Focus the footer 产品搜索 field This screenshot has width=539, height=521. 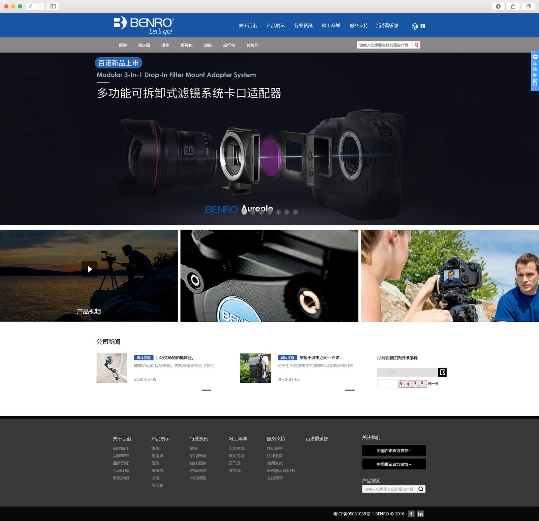coord(390,489)
